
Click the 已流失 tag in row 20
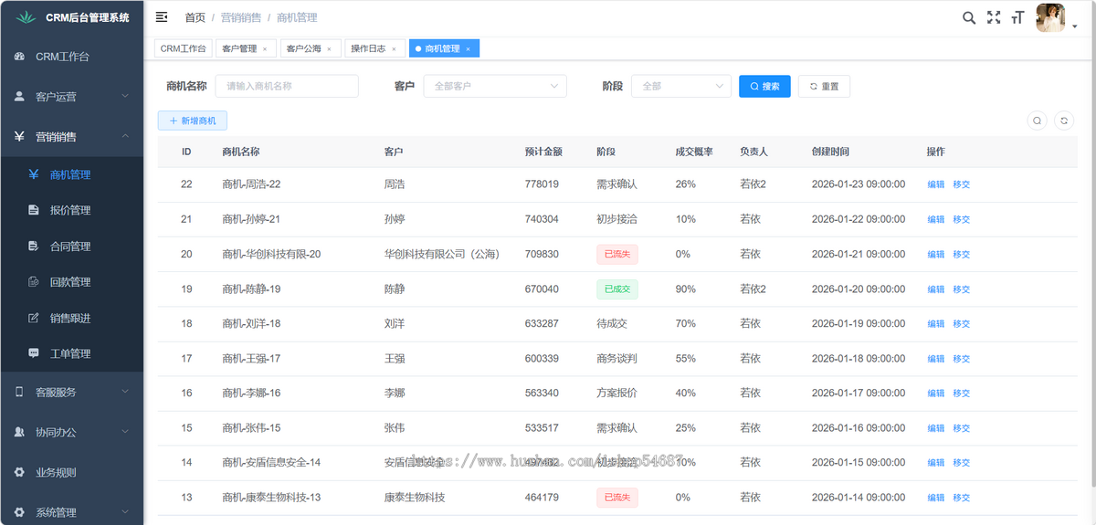[616, 254]
